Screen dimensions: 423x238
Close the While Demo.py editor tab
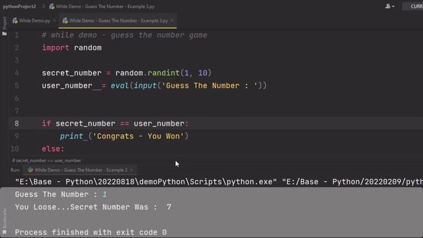tap(54, 20)
